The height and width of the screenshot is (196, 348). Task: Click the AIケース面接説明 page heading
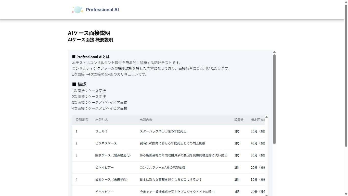(x=89, y=33)
